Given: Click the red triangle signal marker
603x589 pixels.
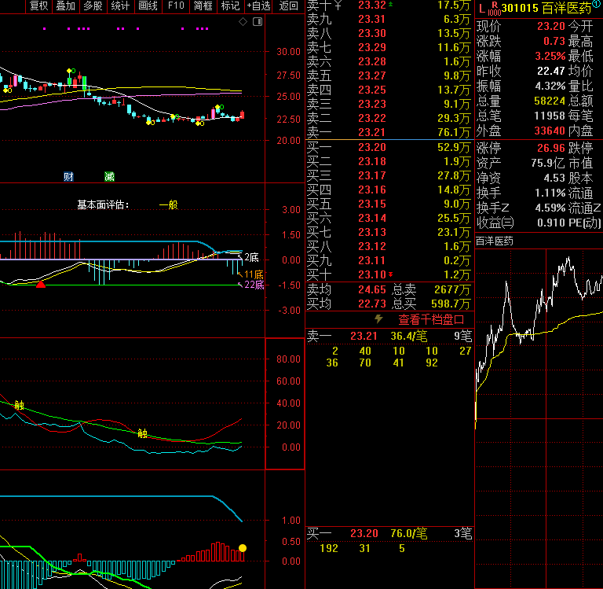Looking at the screenshot, I should tap(40, 284).
